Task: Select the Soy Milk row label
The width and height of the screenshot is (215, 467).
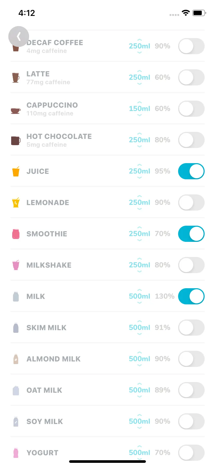Action: point(45,421)
